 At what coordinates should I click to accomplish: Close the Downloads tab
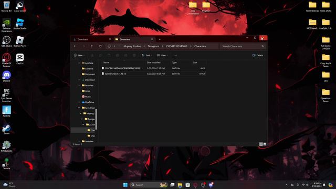tap(110, 39)
